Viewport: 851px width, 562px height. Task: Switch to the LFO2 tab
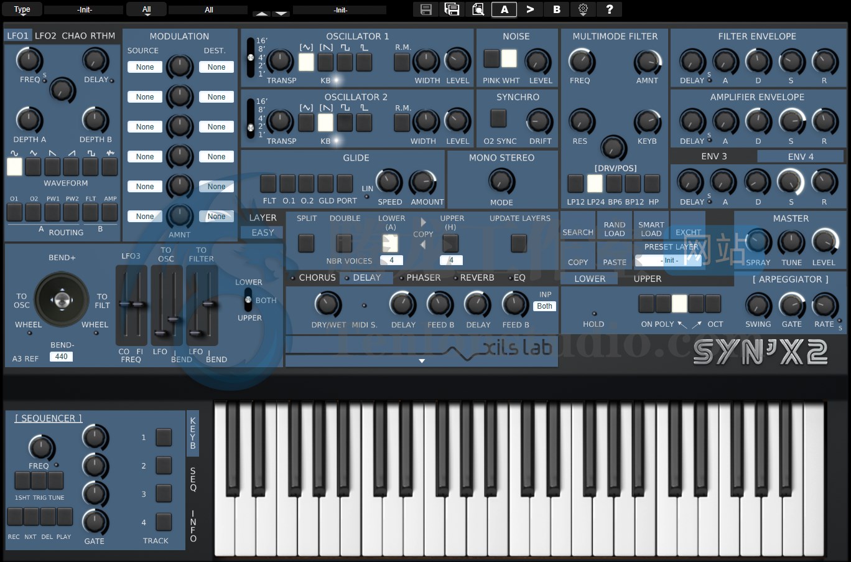(46, 36)
